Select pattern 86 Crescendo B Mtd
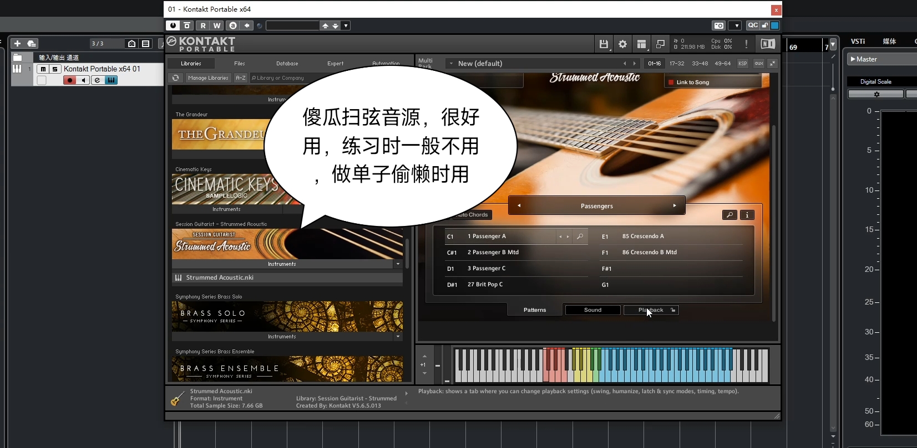Viewport: 917px width, 448px height. pos(650,253)
